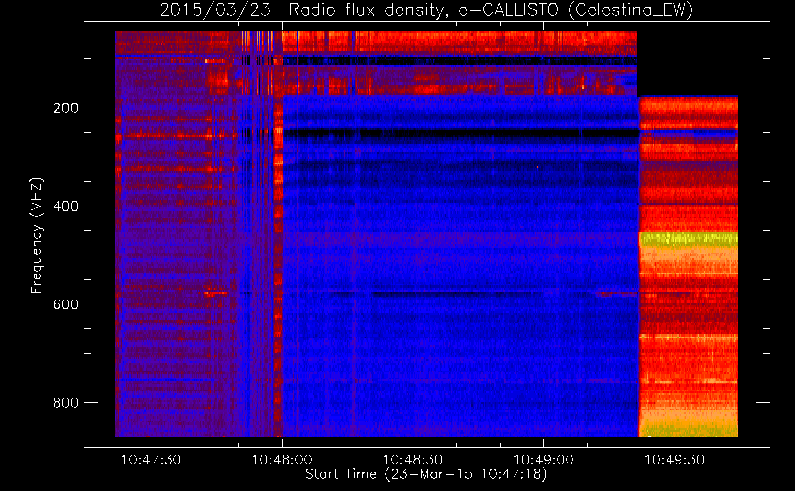This screenshot has height=491, width=795.
Task: Click the small orange dot in the blue region
Action: coord(537,168)
